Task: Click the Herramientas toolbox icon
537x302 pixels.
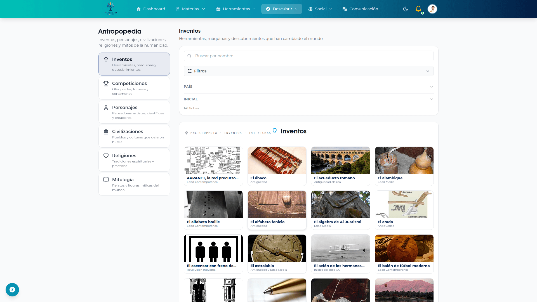Action: click(218, 9)
